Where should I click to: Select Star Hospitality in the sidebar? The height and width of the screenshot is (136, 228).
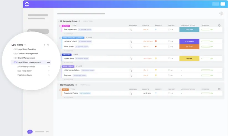click(x=25, y=71)
